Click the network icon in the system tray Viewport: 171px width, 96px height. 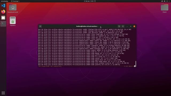point(162,1)
